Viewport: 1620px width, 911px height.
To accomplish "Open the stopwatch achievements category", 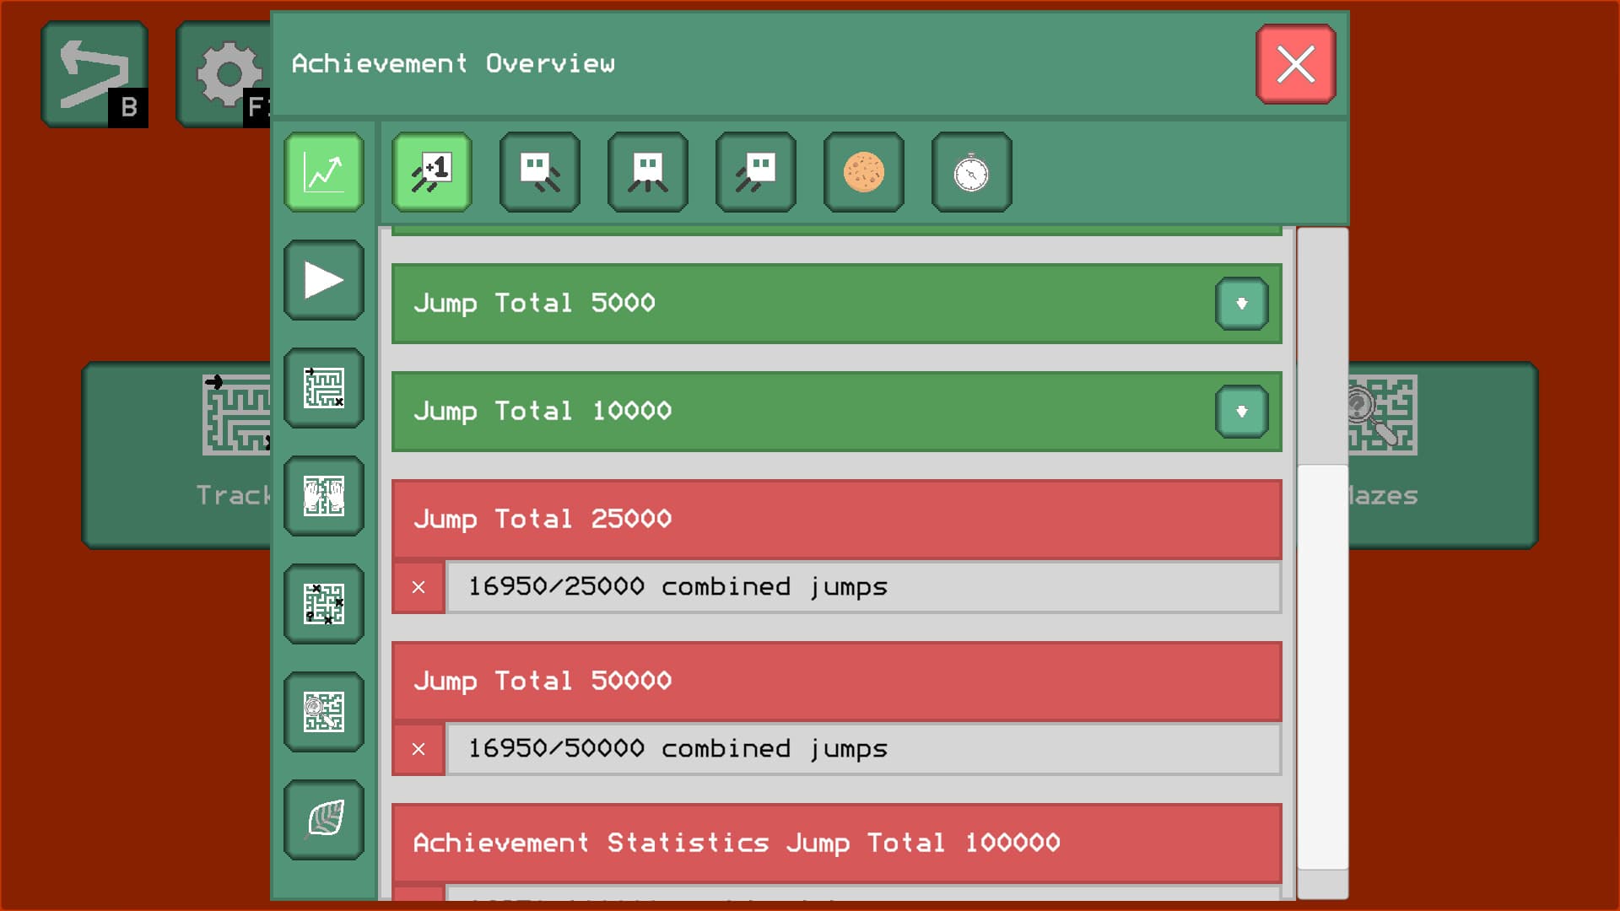I will tap(971, 172).
